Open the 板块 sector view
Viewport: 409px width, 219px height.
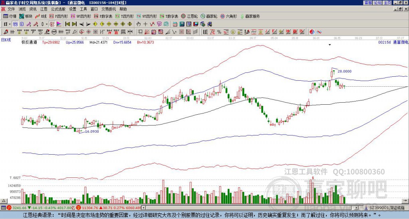[26, 16]
